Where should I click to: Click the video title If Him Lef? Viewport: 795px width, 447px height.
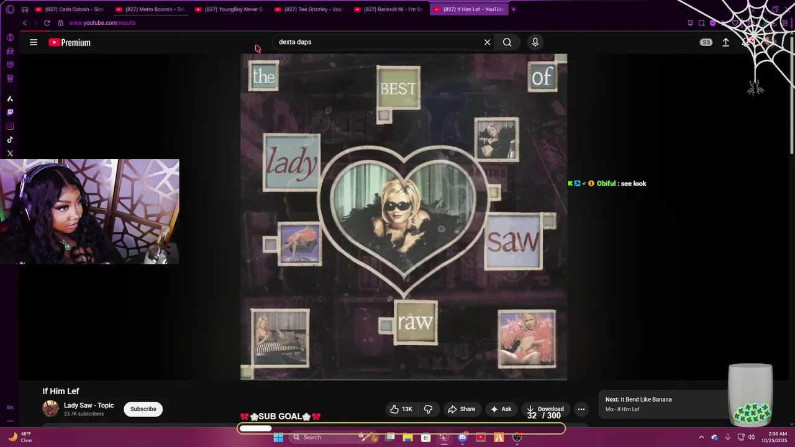coord(61,391)
